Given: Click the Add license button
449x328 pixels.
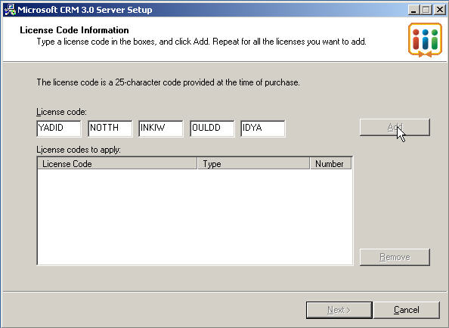Looking at the screenshot, I should tap(395, 128).
